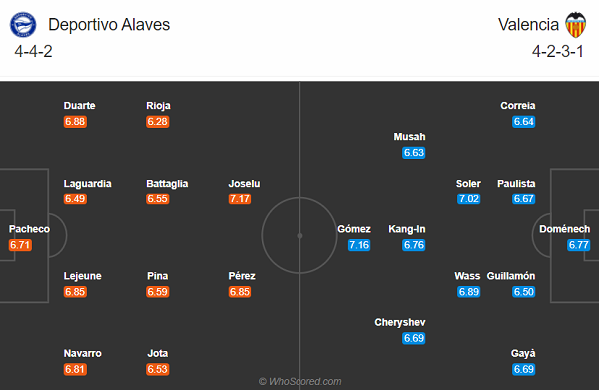
Task: Click the Valencia club crest
Action: click(x=575, y=25)
